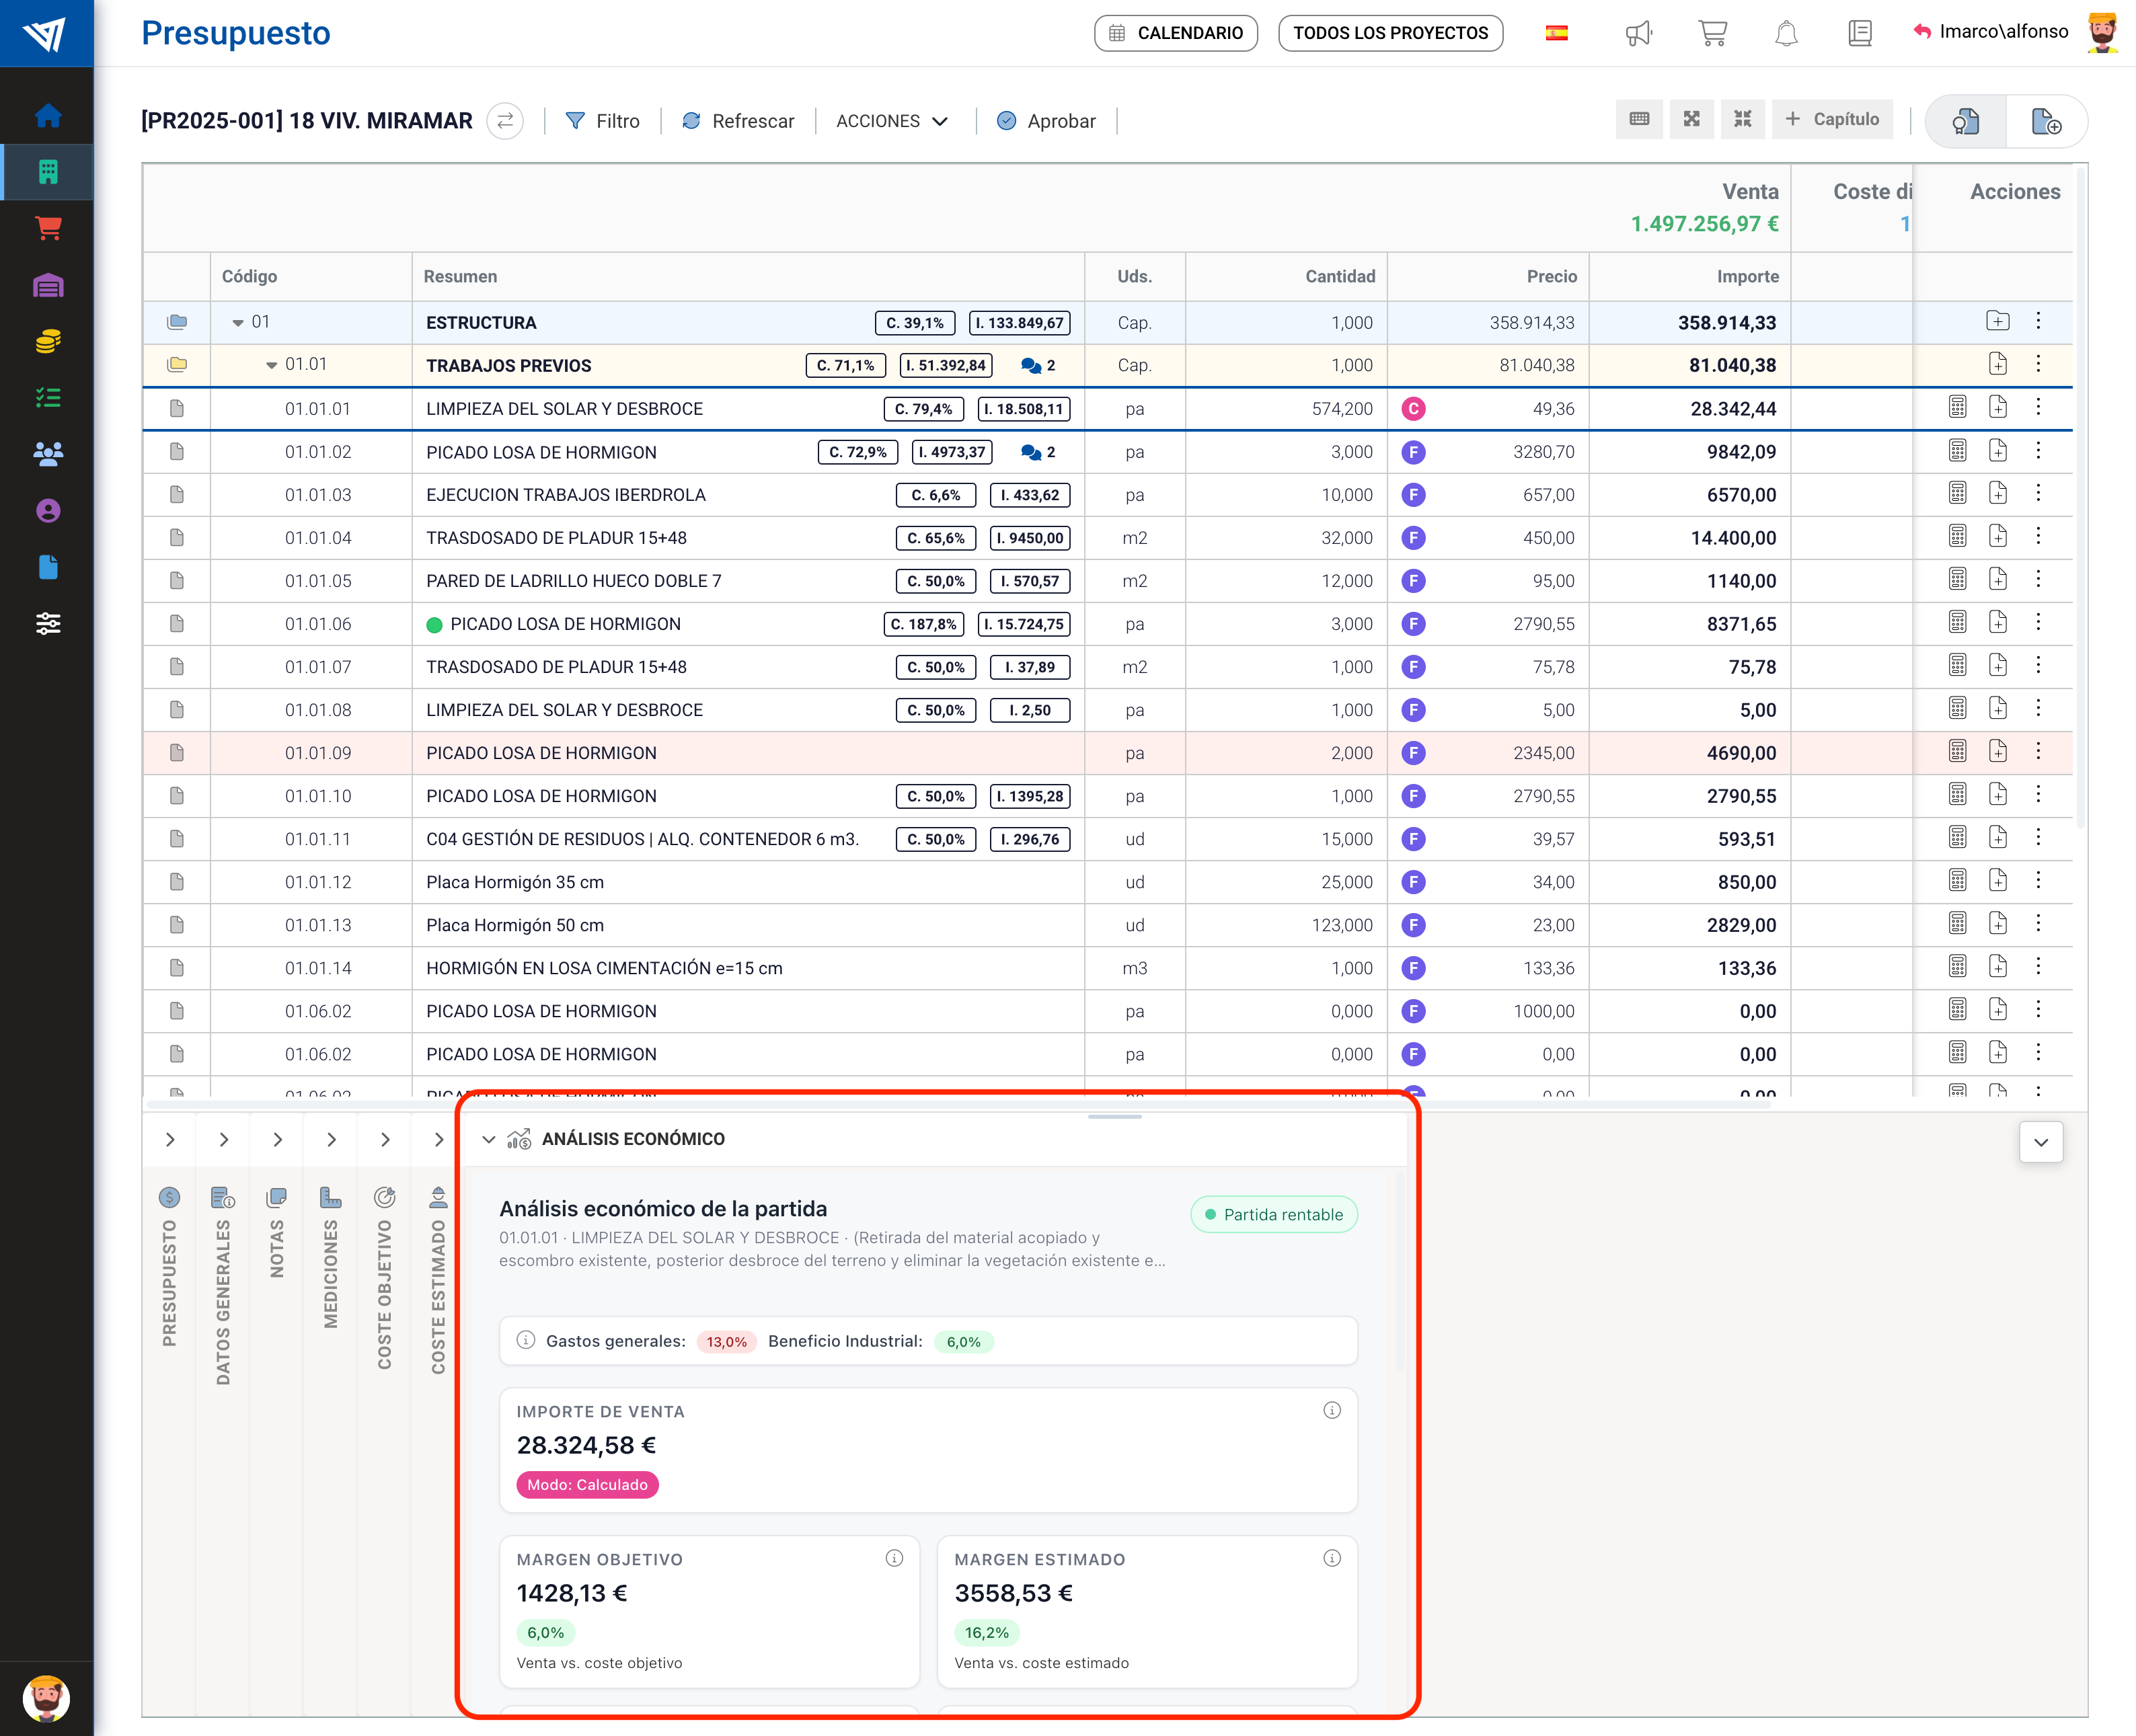Open the gold coins sidebar module
The image size is (2136, 1736).
(x=47, y=342)
